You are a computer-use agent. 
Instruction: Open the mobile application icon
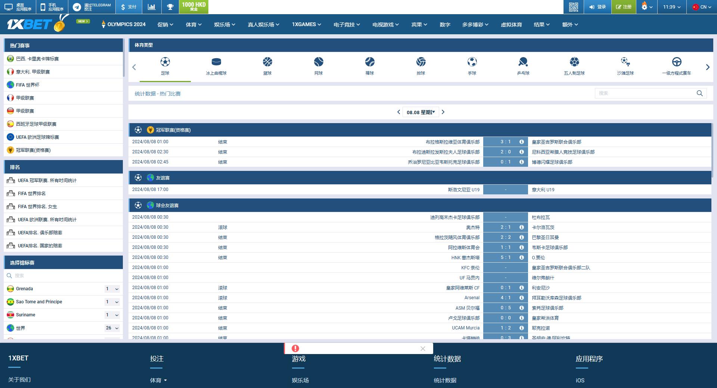(x=52, y=7)
